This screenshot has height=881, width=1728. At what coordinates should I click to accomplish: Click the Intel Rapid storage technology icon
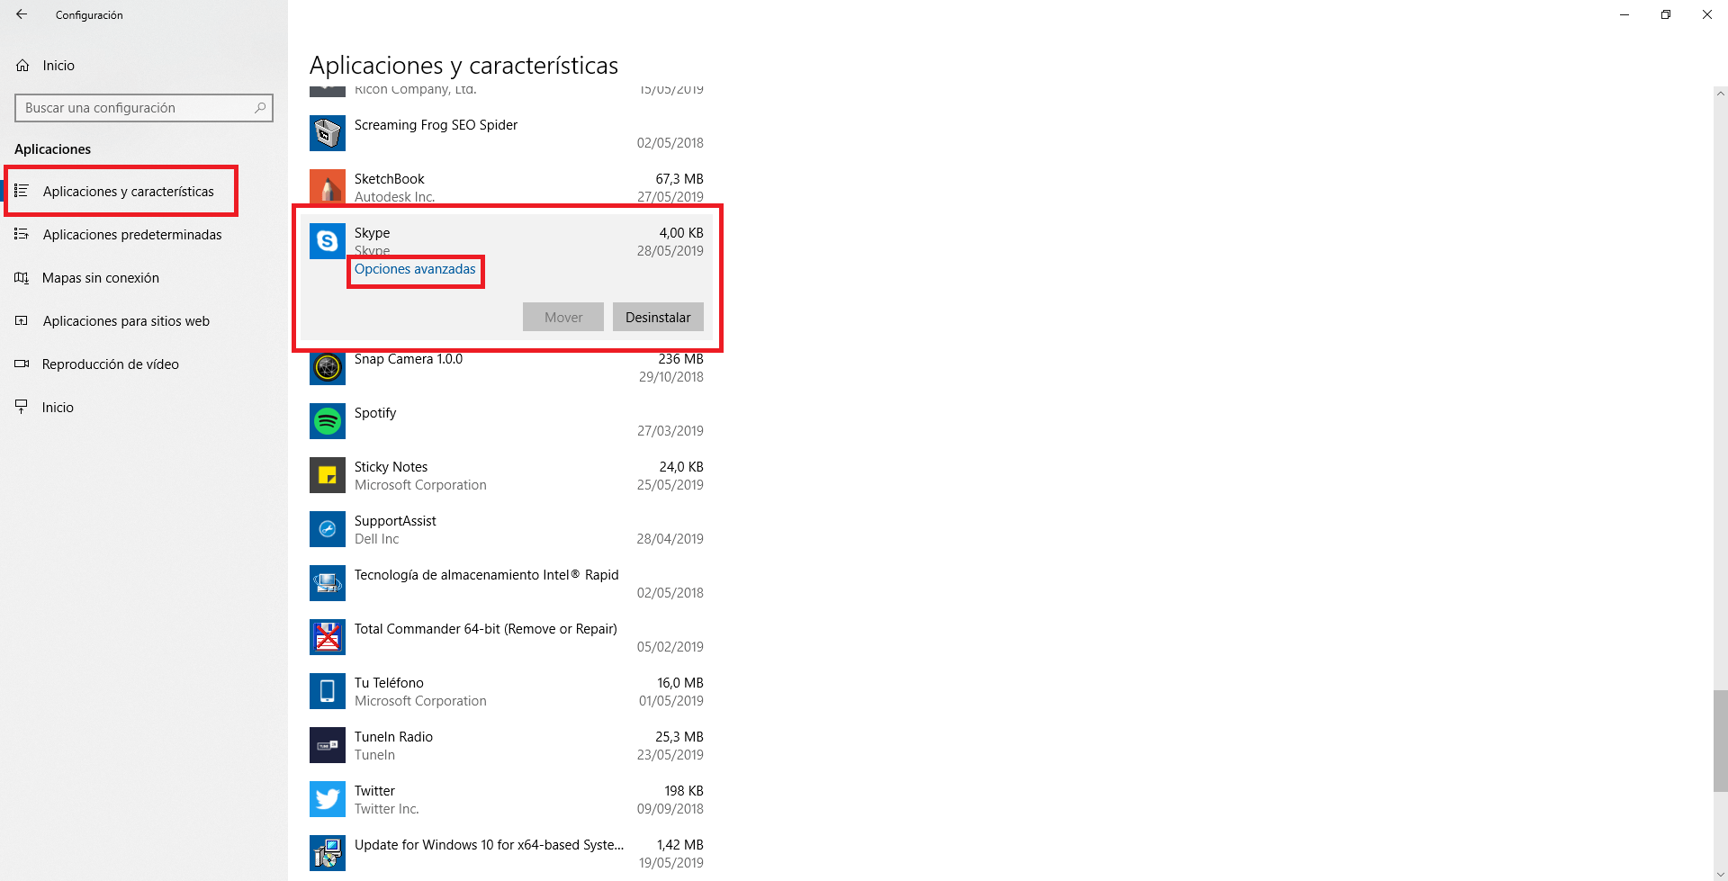(x=328, y=583)
